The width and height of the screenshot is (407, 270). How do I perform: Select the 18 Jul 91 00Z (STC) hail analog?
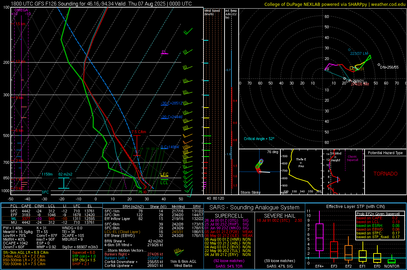pyautogui.click(x=279, y=220)
